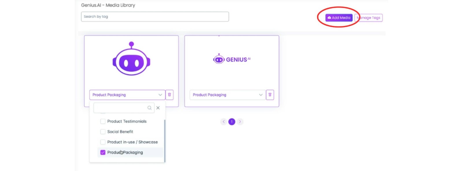
Task: Go to next page arrow
Action: point(240,122)
